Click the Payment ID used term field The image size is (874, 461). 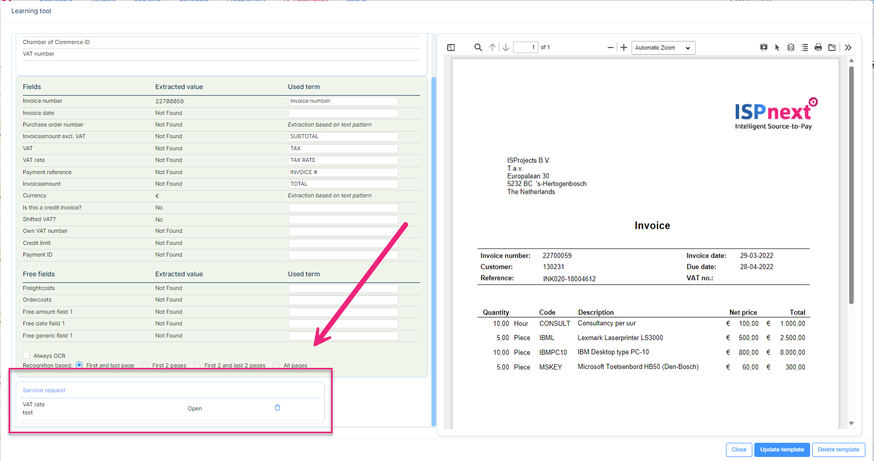pos(343,255)
